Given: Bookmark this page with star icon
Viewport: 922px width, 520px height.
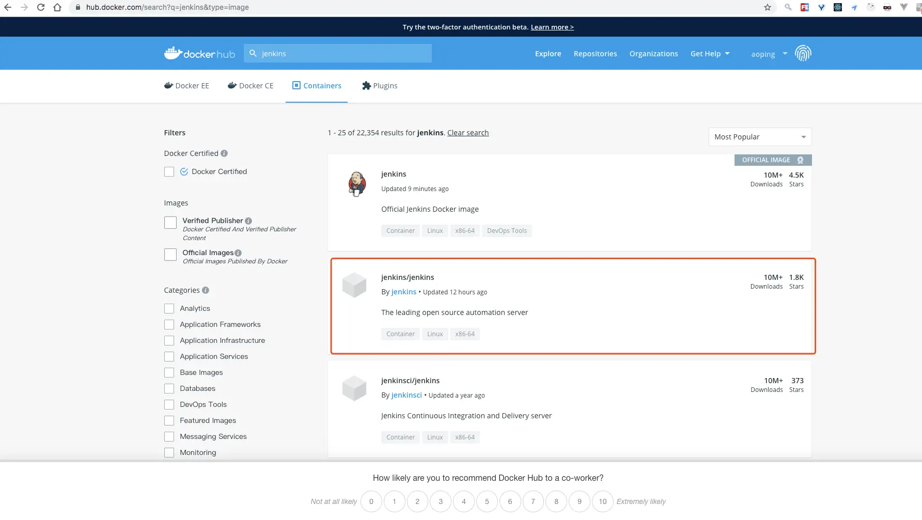Looking at the screenshot, I should [768, 7].
